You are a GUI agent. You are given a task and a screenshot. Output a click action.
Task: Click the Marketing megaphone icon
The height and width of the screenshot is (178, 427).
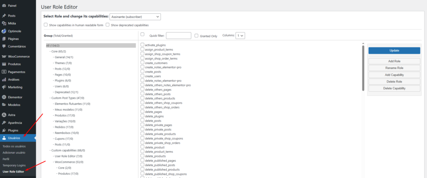(x=4, y=87)
